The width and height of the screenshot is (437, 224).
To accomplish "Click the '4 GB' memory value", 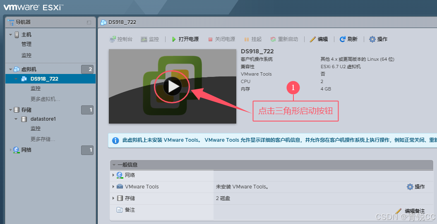I will pos(326,89).
